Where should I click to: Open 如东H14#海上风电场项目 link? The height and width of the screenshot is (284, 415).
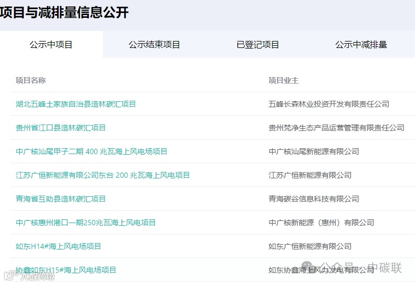(x=58, y=246)
